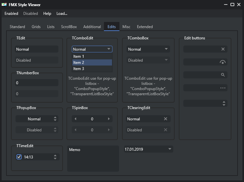Click the clear X icon in Edit buttons
Image resolution: width=244 pixels, height=182 pixels.
(223, 49)
